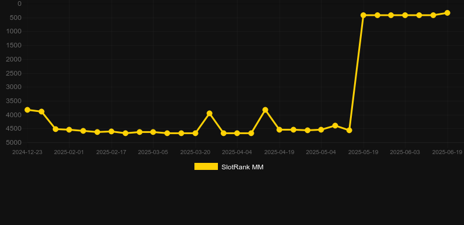Click the spike point just before 2025-04-19
Image resolution: width=464 pixels, height=225 pixels.
[265, 110]
